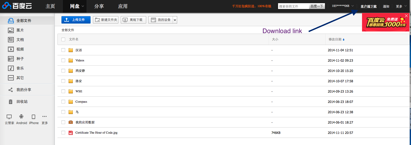Open the 种子 BT torrent icon
Viewport: 411px width, 145px height.
[11, 59]
